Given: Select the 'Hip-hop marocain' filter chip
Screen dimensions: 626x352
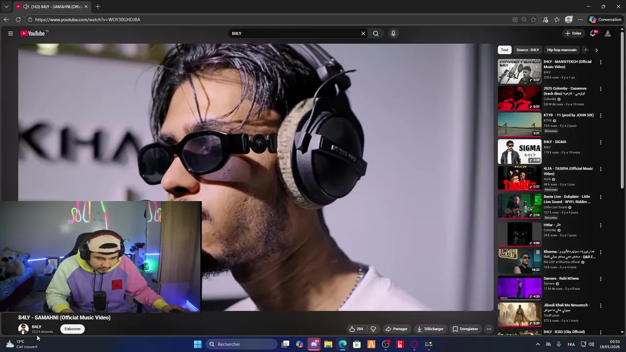Looking at the screenshot, I should [561, 50].
